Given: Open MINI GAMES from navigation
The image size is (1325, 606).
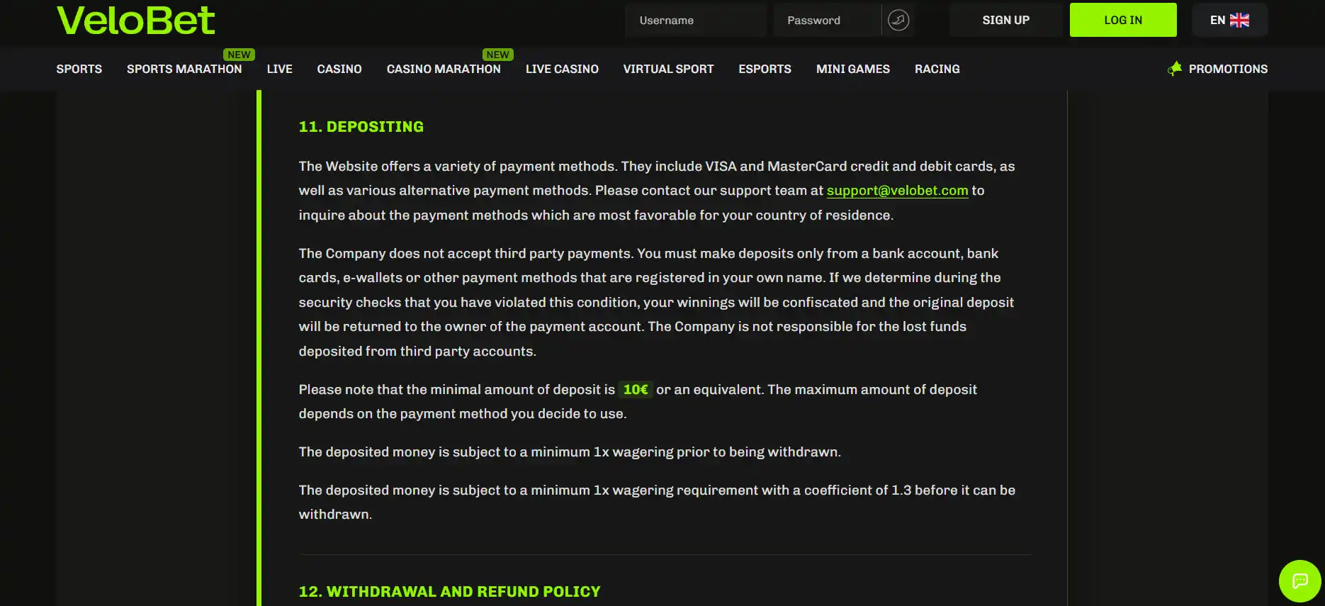Looking at the screenshot, I should click(x=853, y=69).
